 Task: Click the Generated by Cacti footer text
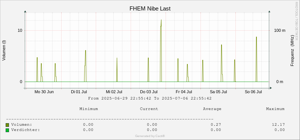[x=150, y=136]
